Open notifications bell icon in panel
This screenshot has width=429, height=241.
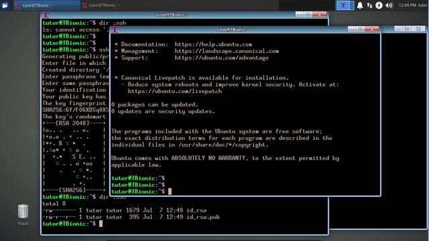click(x=360, y=5)
